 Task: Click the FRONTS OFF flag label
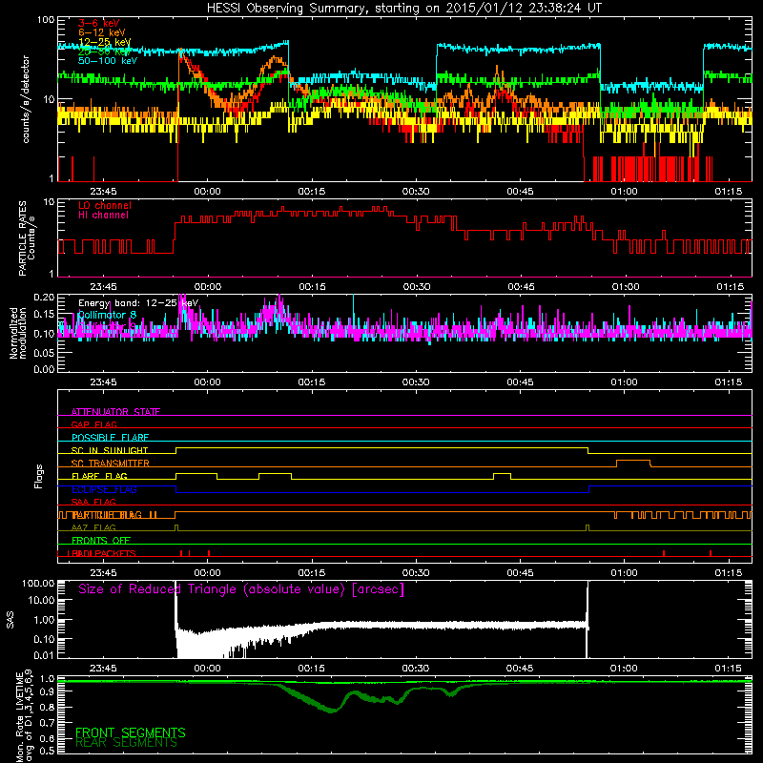pyautogui.click(x=101, y=540)
